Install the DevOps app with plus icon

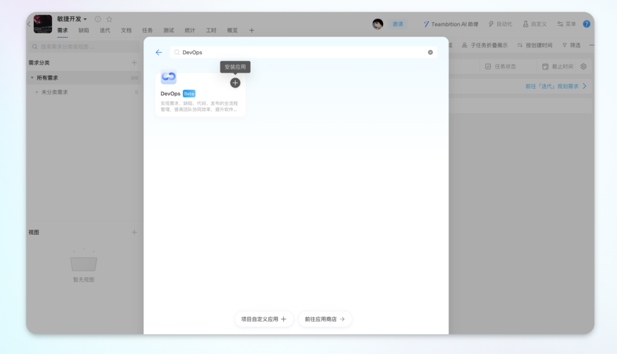coord(235,83)
